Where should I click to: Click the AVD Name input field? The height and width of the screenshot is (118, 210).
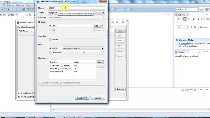pyautogui.click(x=76, y=8)
